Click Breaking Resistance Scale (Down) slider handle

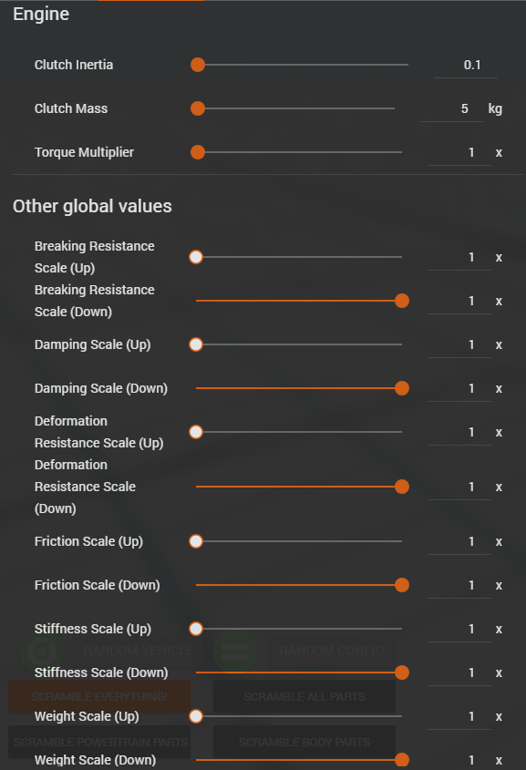tap(402, 301)
